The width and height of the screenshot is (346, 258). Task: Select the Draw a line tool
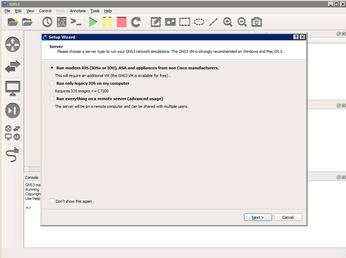point(213,22)
